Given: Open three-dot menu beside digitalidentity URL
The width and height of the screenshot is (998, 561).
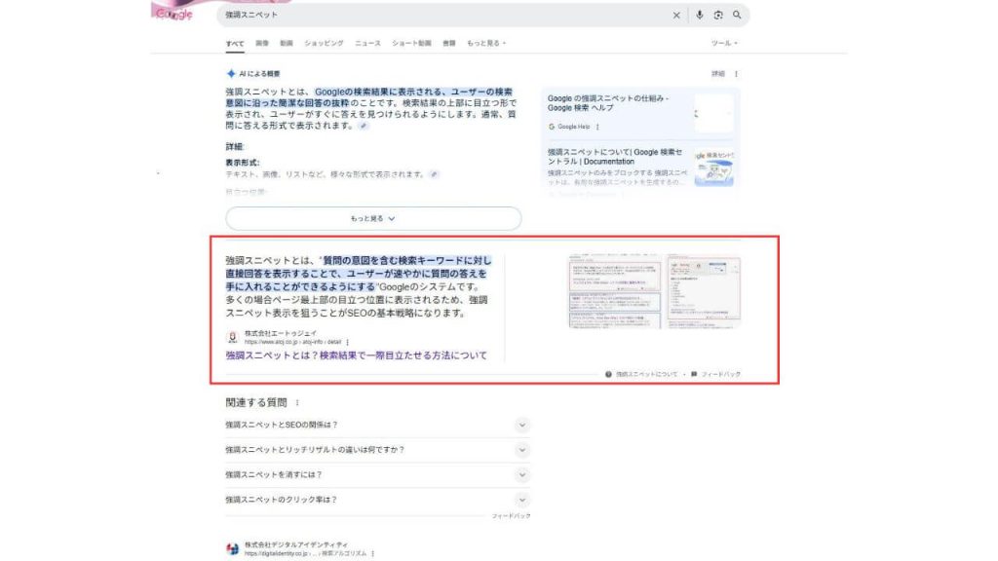Looking at the screenshot, I should click(372, 553).
